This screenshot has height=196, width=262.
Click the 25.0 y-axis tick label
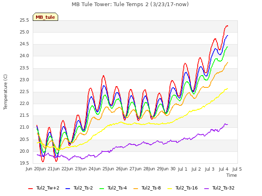pos(25,32)
